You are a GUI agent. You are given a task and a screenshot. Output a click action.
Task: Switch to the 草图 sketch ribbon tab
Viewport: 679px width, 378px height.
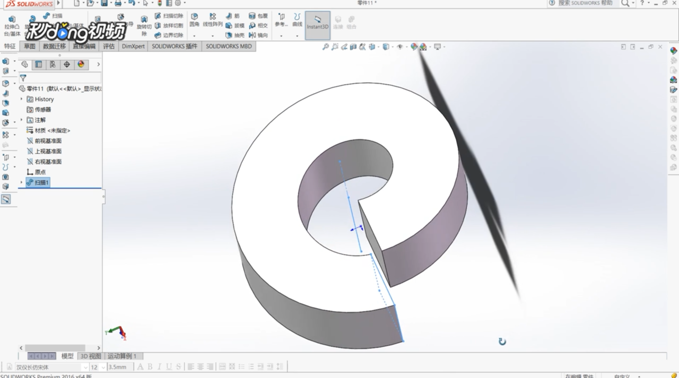click(x=29, y=46)
